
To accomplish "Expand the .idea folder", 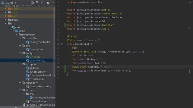I will (5, 12).
